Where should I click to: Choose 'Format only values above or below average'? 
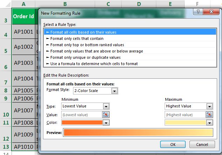(x=92, y=51)
